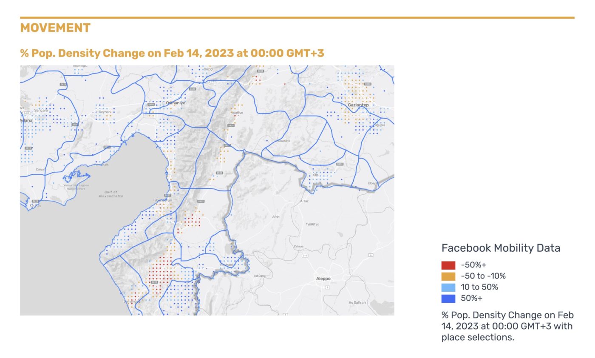Click the 'Facebook Mobility Data' legend title

(501, 248)
